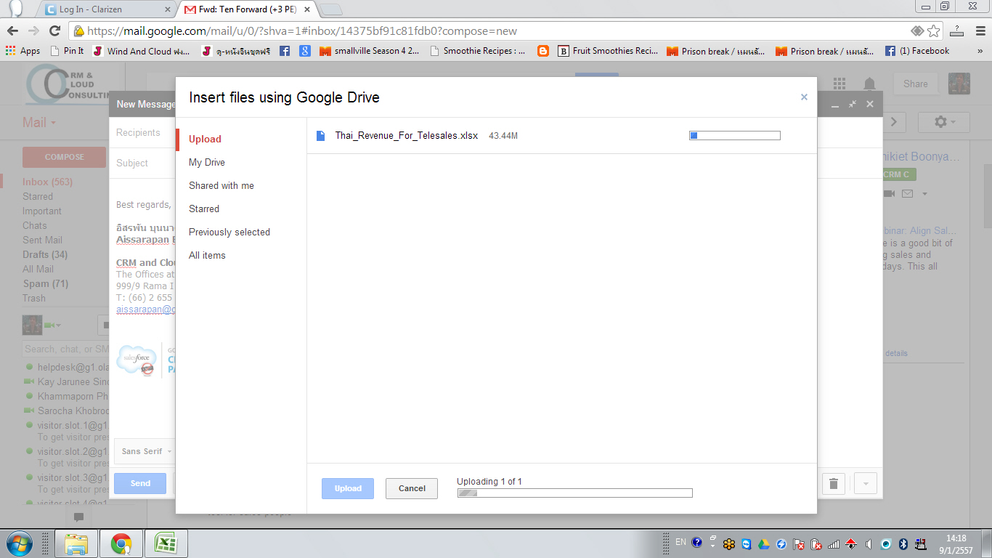992x558 pixels.
Task: Click the xlsx file icon in upload list
Action: [x=320, y=135]
